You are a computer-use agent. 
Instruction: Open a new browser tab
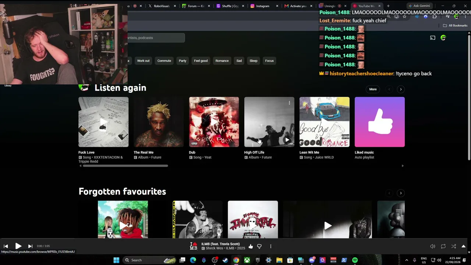point(388,6)
